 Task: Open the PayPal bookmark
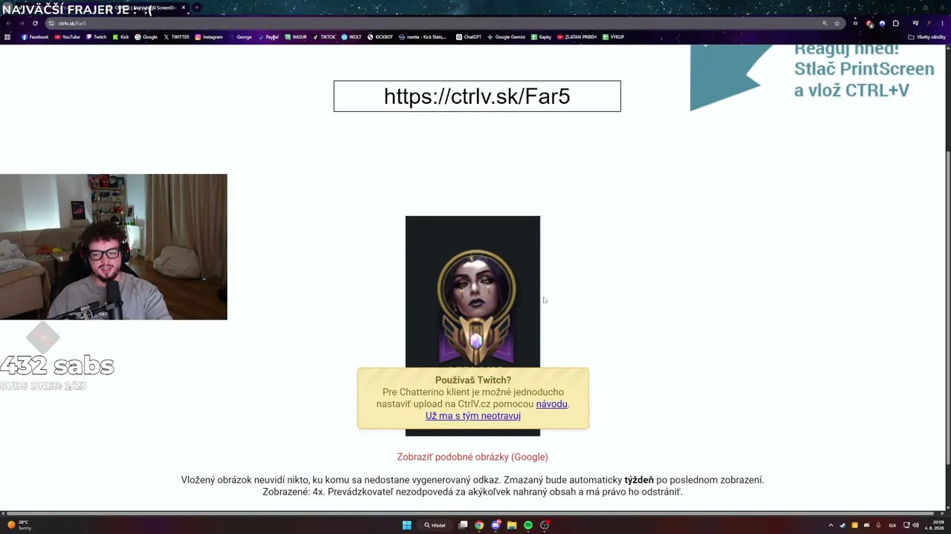point(268,37)
